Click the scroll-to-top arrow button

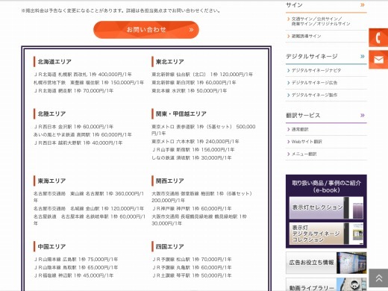point(378,278)
